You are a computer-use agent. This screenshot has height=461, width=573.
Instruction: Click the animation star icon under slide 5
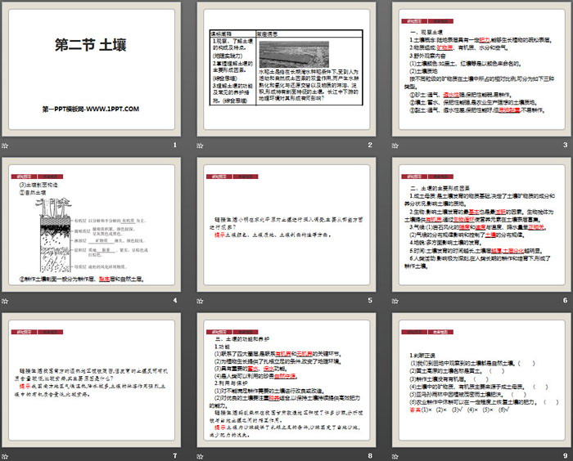(x=200, y=301)
